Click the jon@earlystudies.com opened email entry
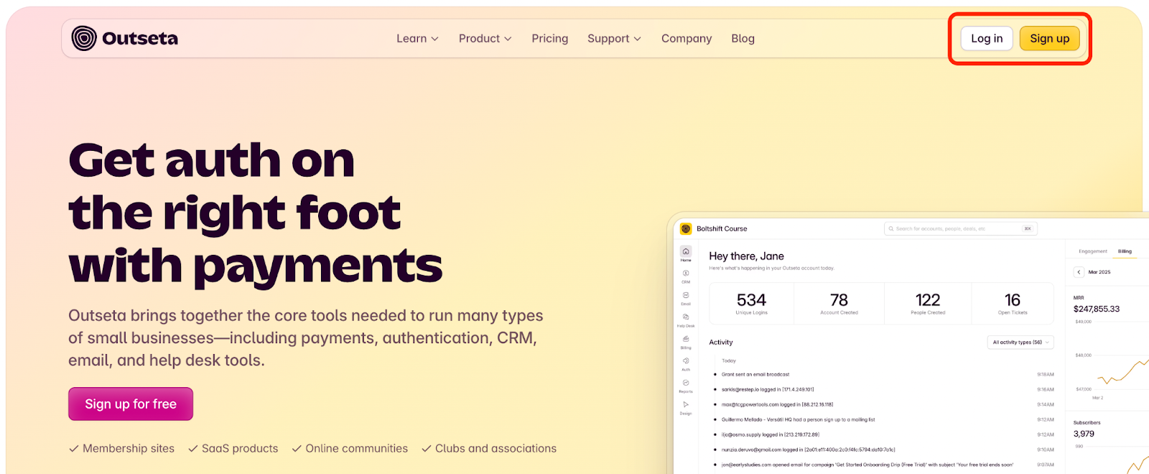The height and width of the screenshot is (474, 1149). [x=867, y=465]
